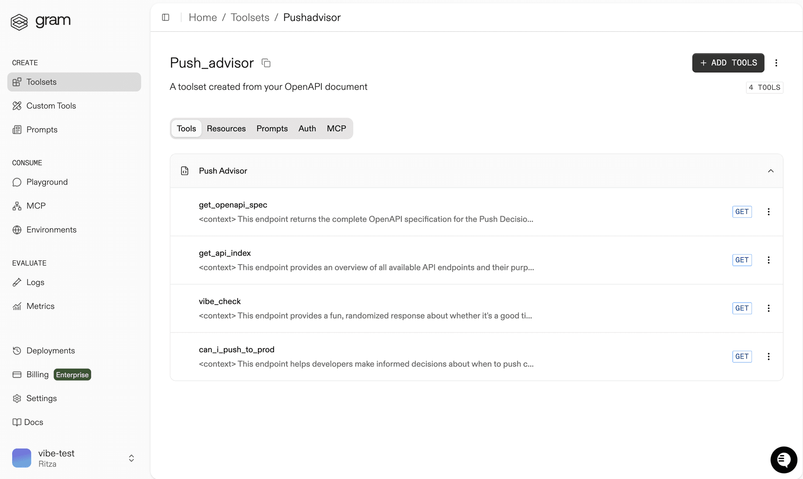Image resolution: width=803 pixels, height=479 pixels.
Task: Collapse the Push Advisor tool group
Action: 771,171
